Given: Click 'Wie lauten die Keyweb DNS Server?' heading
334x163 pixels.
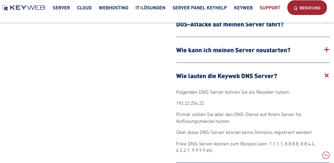Looking at the screenshot, I should (226, 76).
